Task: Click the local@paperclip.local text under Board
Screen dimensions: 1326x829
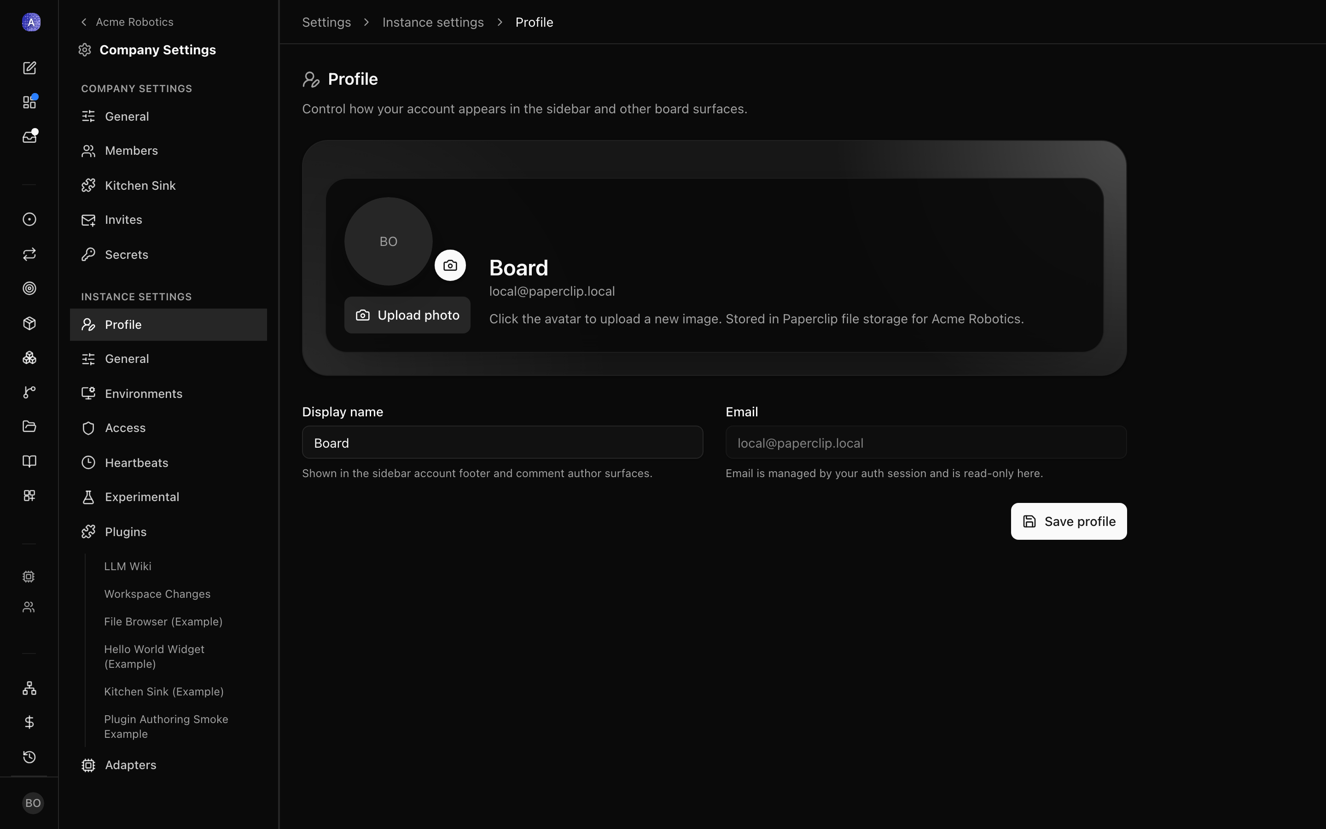Action: [552, 291]
